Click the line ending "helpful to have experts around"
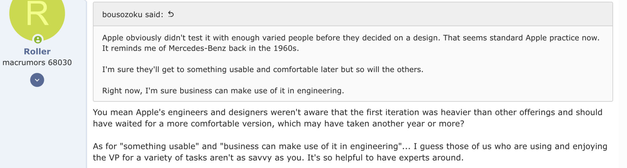627x168 pixels. pyautogui.click(x=278, y=158)
